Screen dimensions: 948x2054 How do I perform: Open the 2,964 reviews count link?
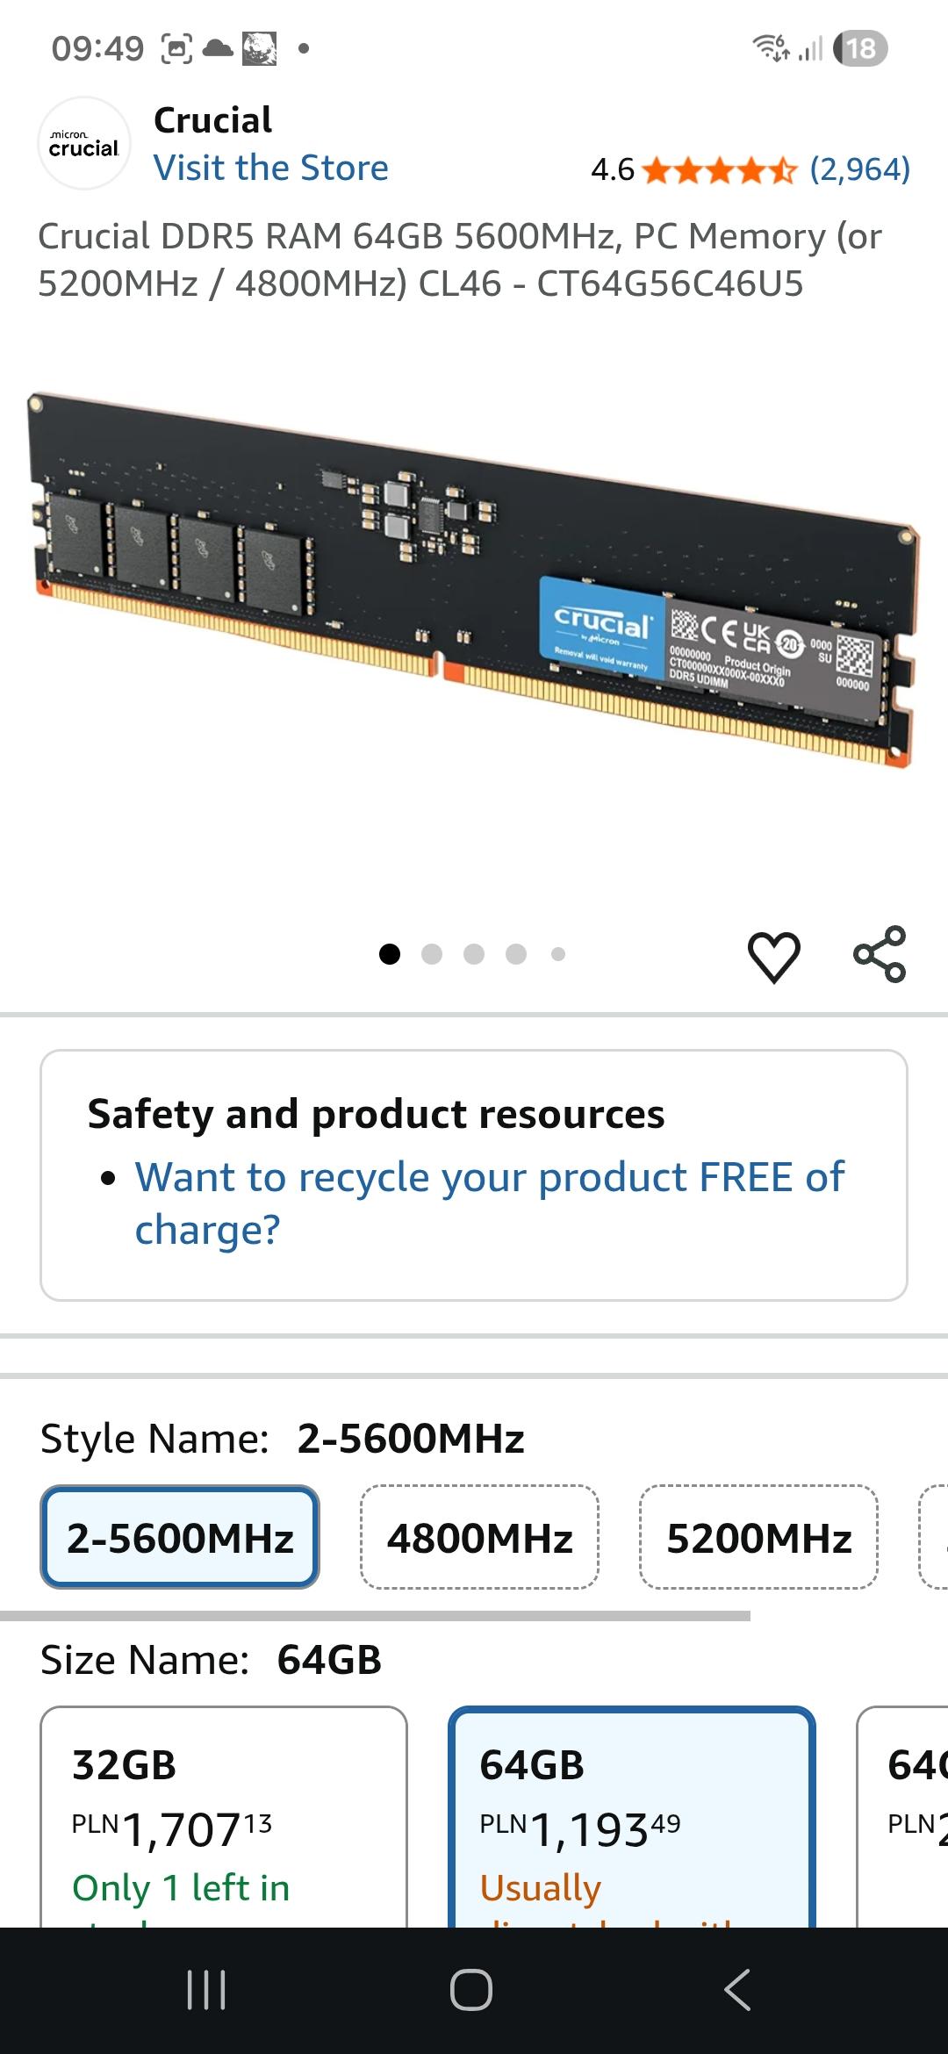point(859,169)
